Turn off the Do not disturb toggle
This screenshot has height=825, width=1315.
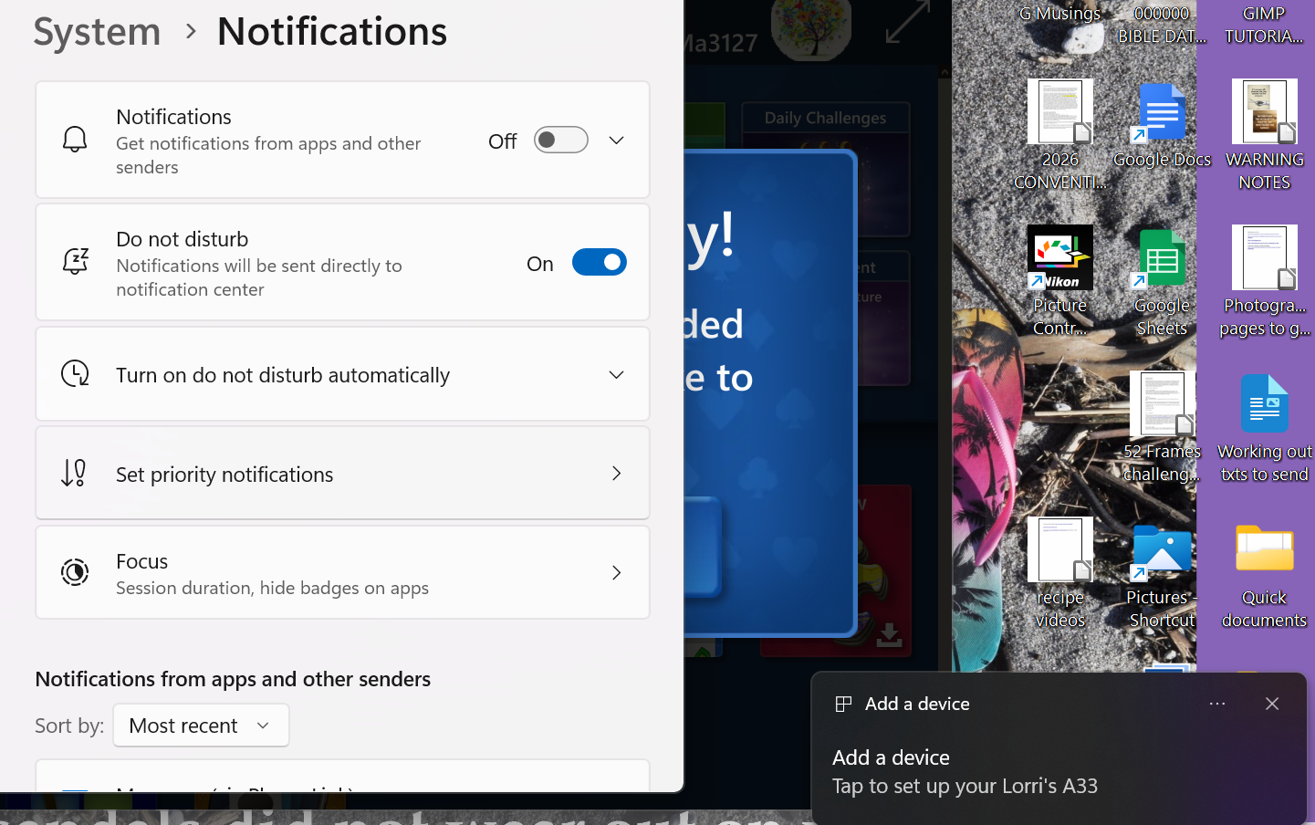pos(600,262)
